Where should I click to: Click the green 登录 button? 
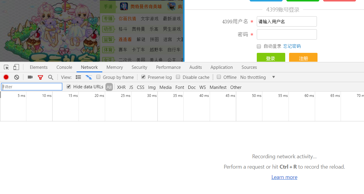pyautogui.click(x=271, y=58)
